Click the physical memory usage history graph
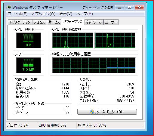This screenshot has width=154, height=136. click(94, 65)
